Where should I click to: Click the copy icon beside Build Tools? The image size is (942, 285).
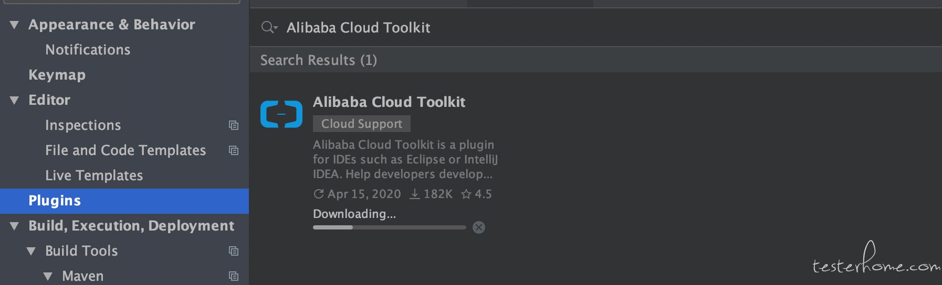(x=234, y=251)
